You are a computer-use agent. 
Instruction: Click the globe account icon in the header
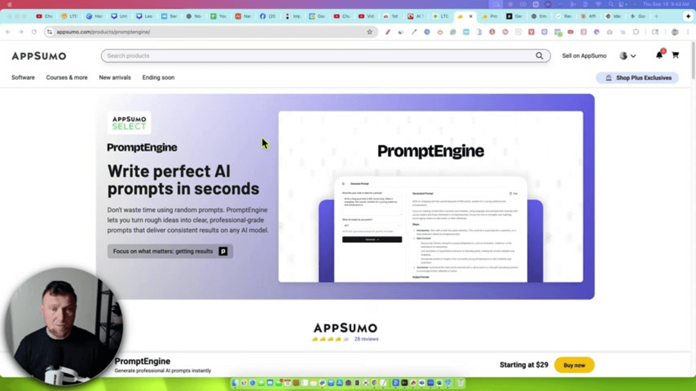click(623, 55)
